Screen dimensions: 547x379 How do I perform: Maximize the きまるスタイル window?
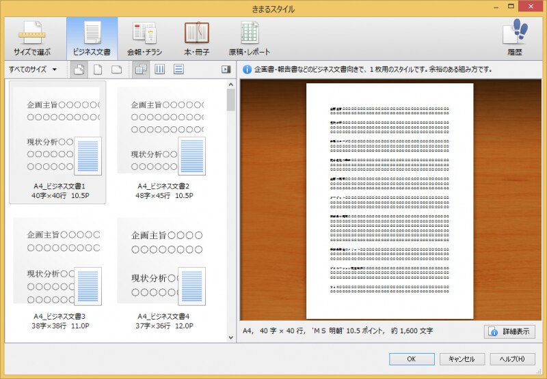[511, 6]
